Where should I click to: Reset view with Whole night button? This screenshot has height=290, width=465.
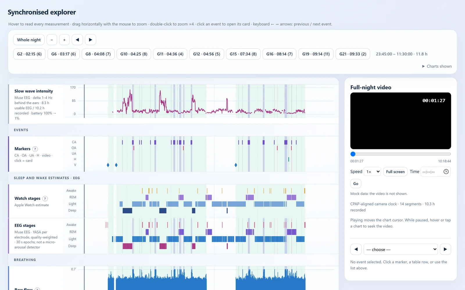(29, 40)
